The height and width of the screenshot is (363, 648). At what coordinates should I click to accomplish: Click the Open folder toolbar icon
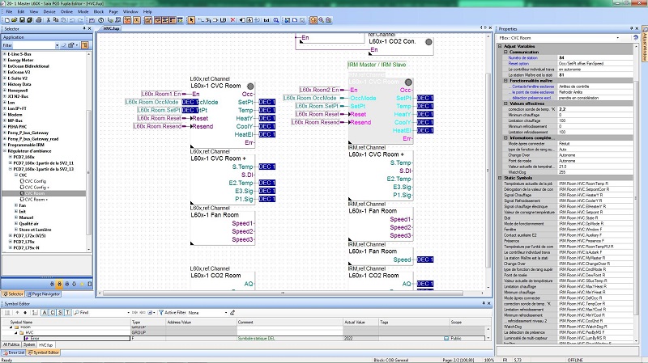(x=15, y=20)
